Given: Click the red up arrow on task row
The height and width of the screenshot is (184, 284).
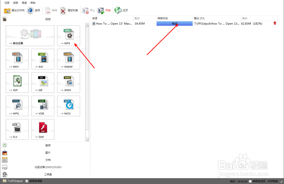Looking at the screenshot, I should [275, 23].
